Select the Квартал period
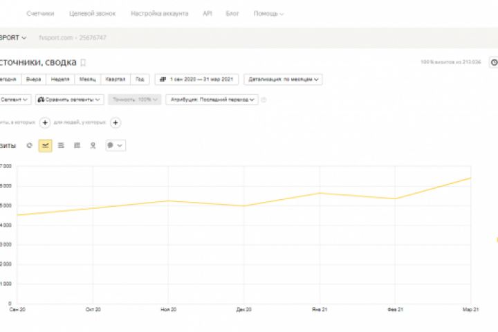 point(116,80)
